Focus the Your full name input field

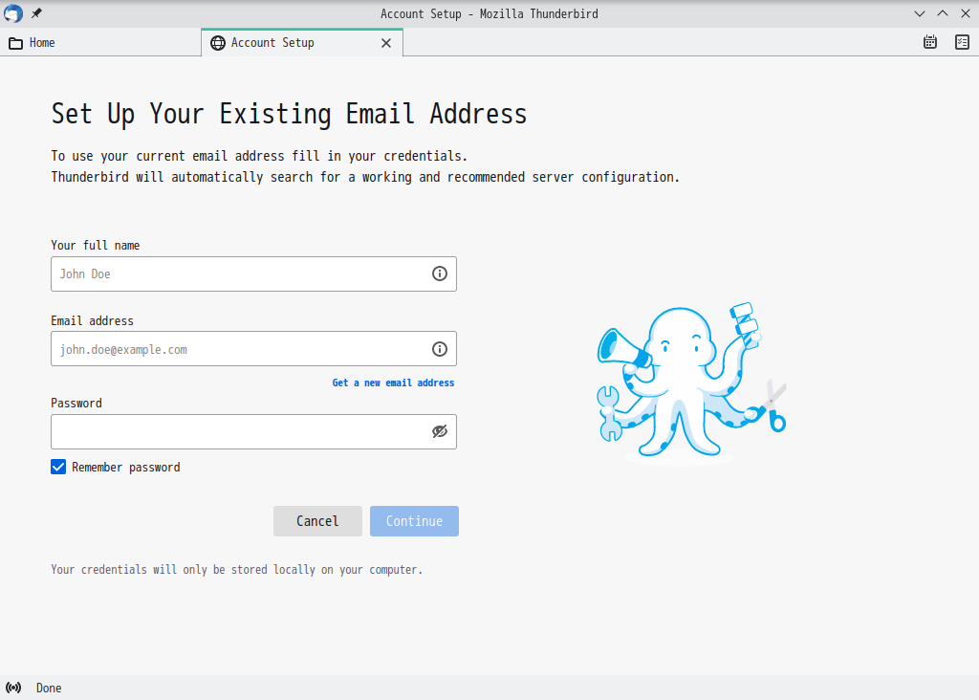253,273
